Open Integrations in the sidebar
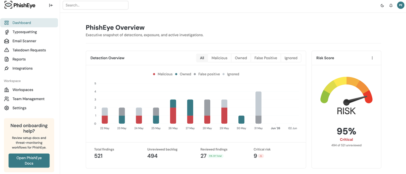Screen dimensions: 406x174 pos(29,68)
